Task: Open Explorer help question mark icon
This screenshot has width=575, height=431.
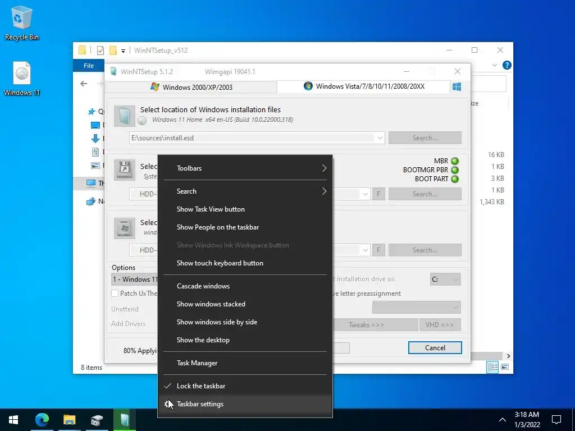Action: [507, 65]
